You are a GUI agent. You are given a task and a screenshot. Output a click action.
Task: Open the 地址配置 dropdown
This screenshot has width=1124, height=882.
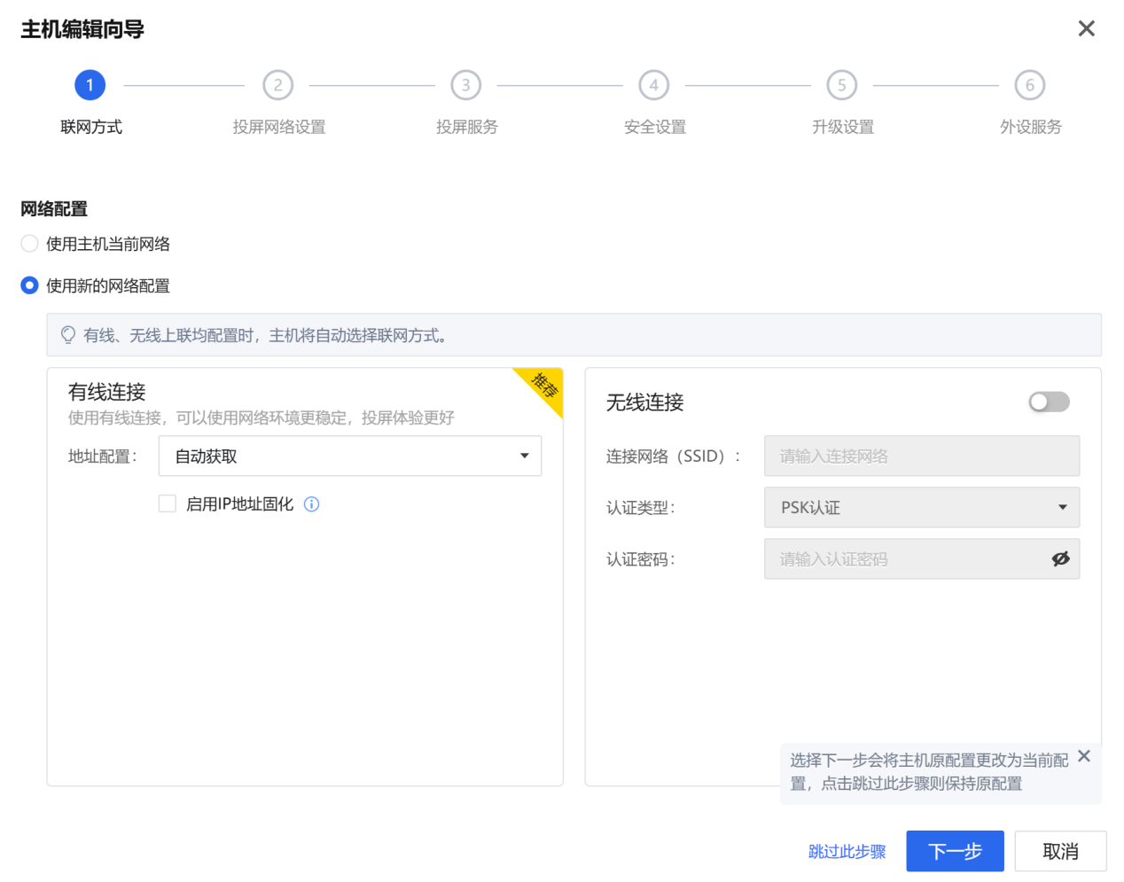point(349,456)
